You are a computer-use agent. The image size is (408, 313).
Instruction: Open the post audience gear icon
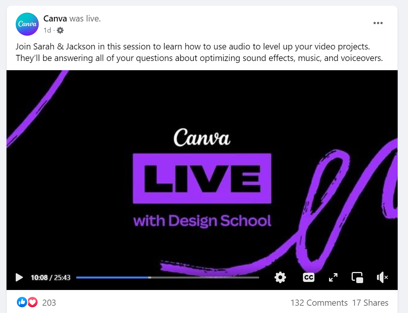point(60,30)
